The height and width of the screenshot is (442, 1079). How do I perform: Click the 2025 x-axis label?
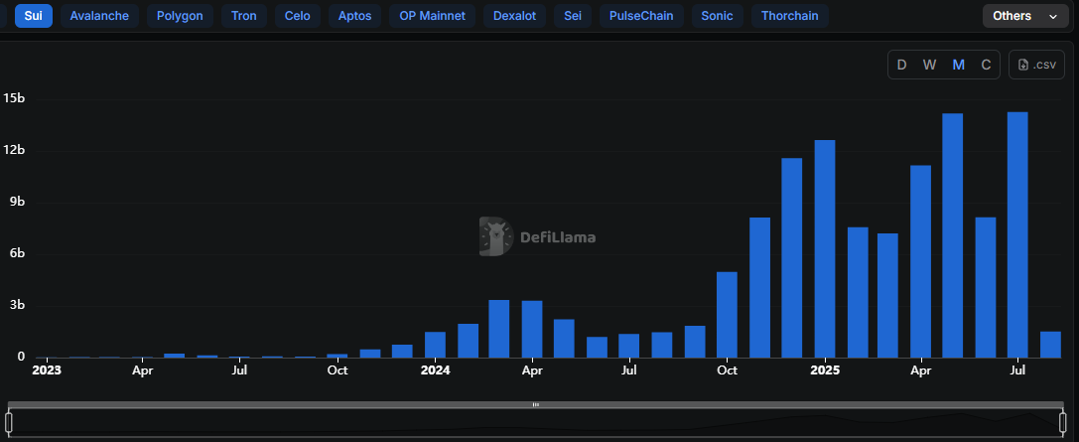[x=825, y=370]
